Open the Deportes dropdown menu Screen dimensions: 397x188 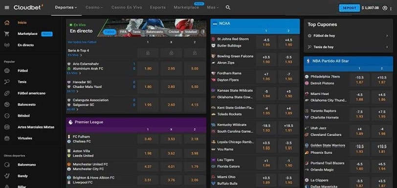66,8
